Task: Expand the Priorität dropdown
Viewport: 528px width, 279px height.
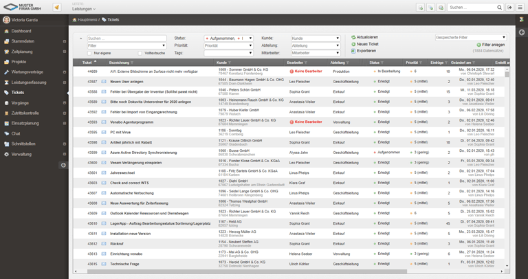Action: [250, 45]
